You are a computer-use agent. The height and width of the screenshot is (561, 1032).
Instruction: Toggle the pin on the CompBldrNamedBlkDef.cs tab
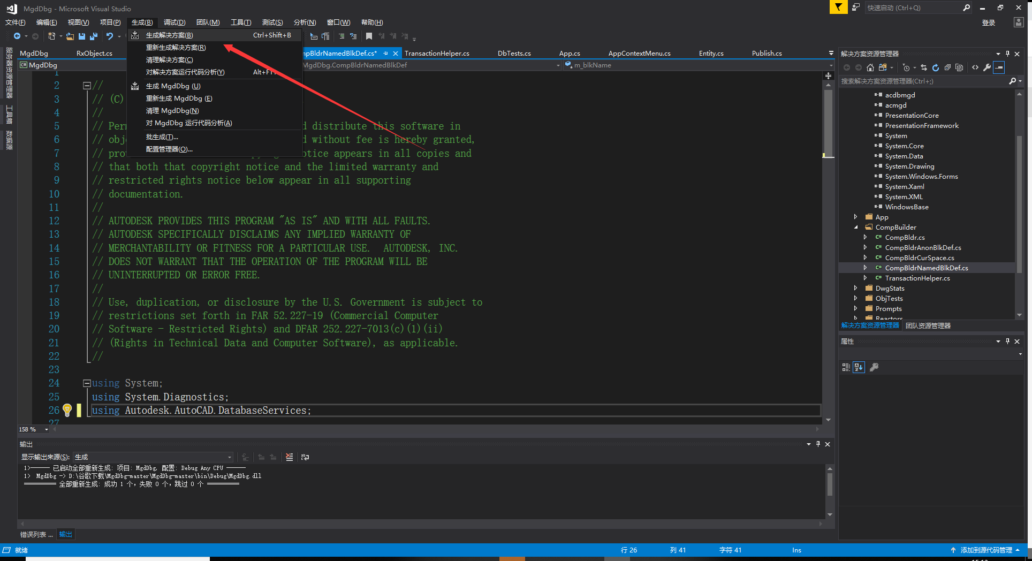point(385,54)
